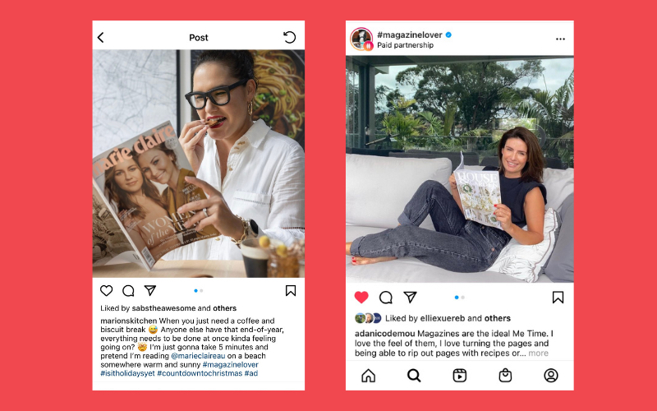The height and width of the screenshot is (411, 657).
Task: Expand caption by clicking more
Action: [x=539, y=353]
